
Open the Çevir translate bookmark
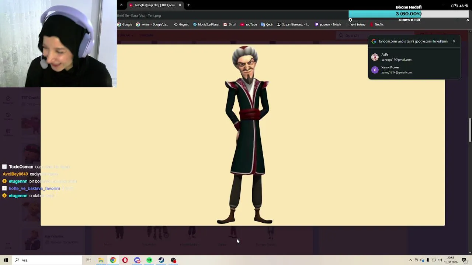[x=267, y=25]
